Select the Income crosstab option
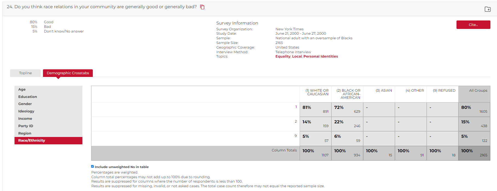The image size is (497, 191). pos(25,119)
